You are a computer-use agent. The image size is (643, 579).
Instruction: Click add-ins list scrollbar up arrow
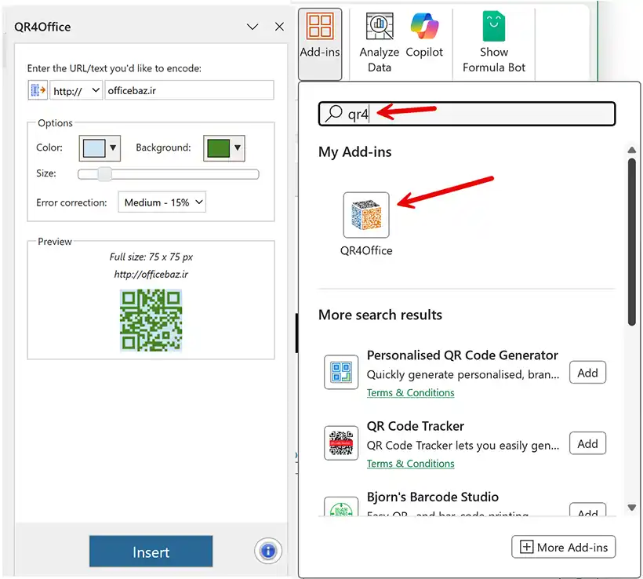pyautogui.click(x=632, y=150)
